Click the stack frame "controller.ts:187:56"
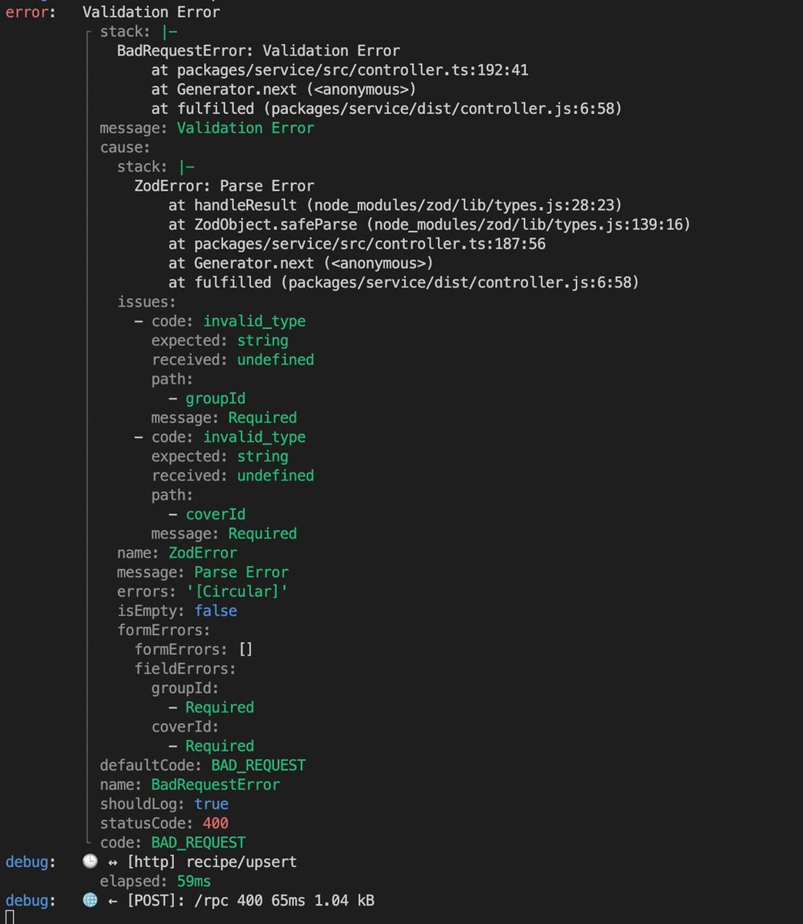Viewport: 803px width, 924px height. coord(357,244)
